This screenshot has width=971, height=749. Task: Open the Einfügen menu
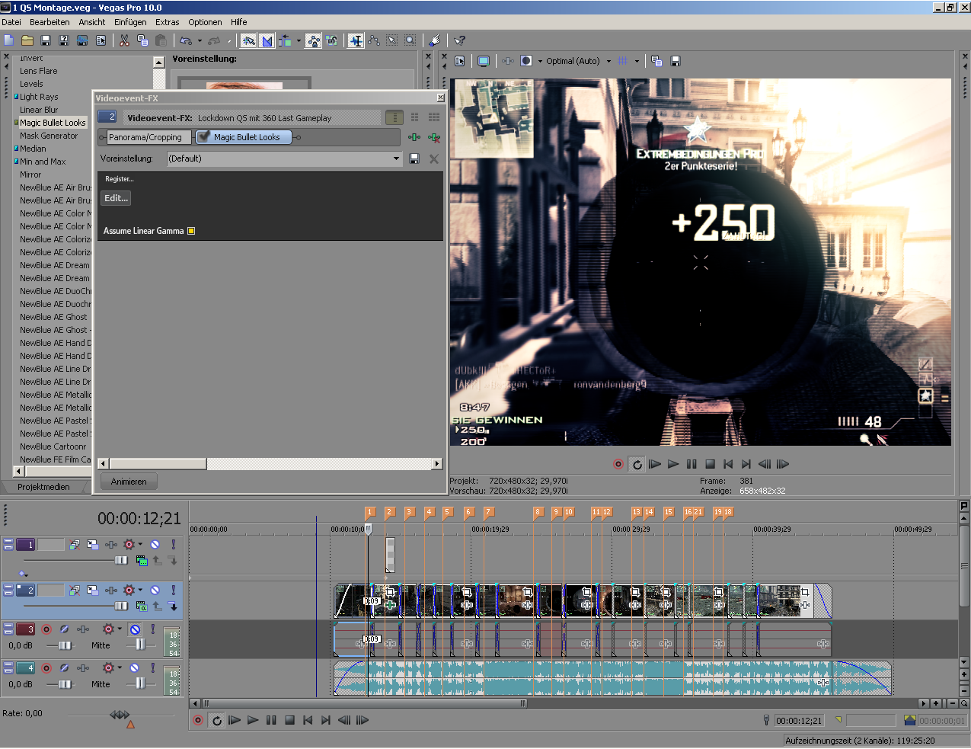point(130,22)
